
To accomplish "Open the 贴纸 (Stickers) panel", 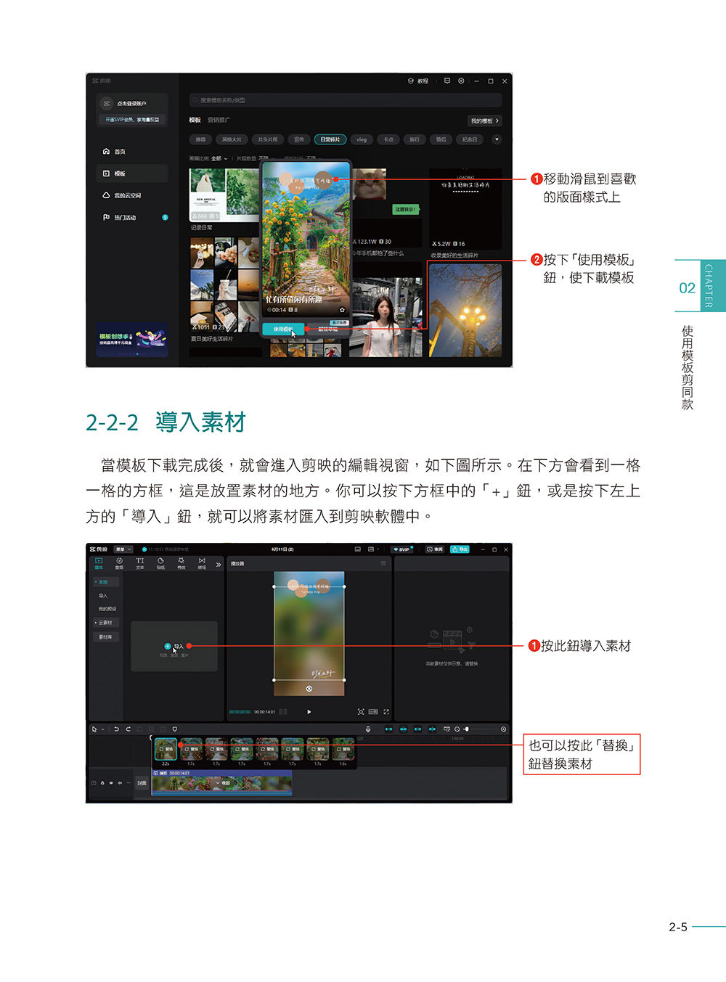I will (160, 563).
